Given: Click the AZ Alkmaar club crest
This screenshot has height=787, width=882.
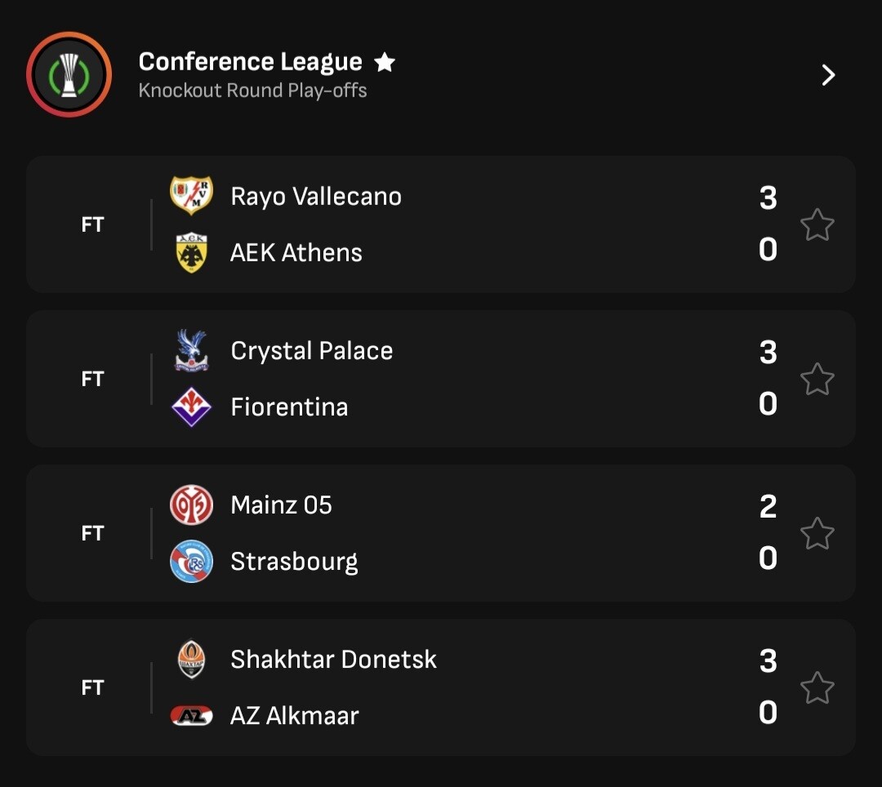Looking at the screenshot, I should click(x=191, y=716).
